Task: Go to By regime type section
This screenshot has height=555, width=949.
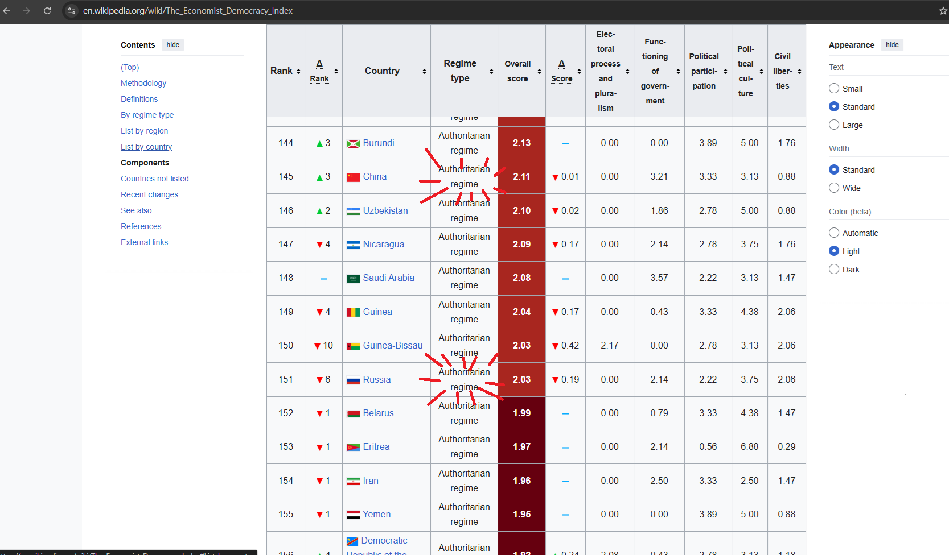Action: tap(147, 115)
